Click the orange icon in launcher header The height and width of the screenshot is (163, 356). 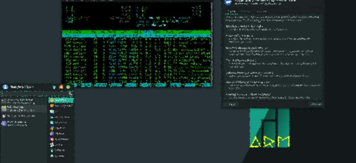point(61,87)
